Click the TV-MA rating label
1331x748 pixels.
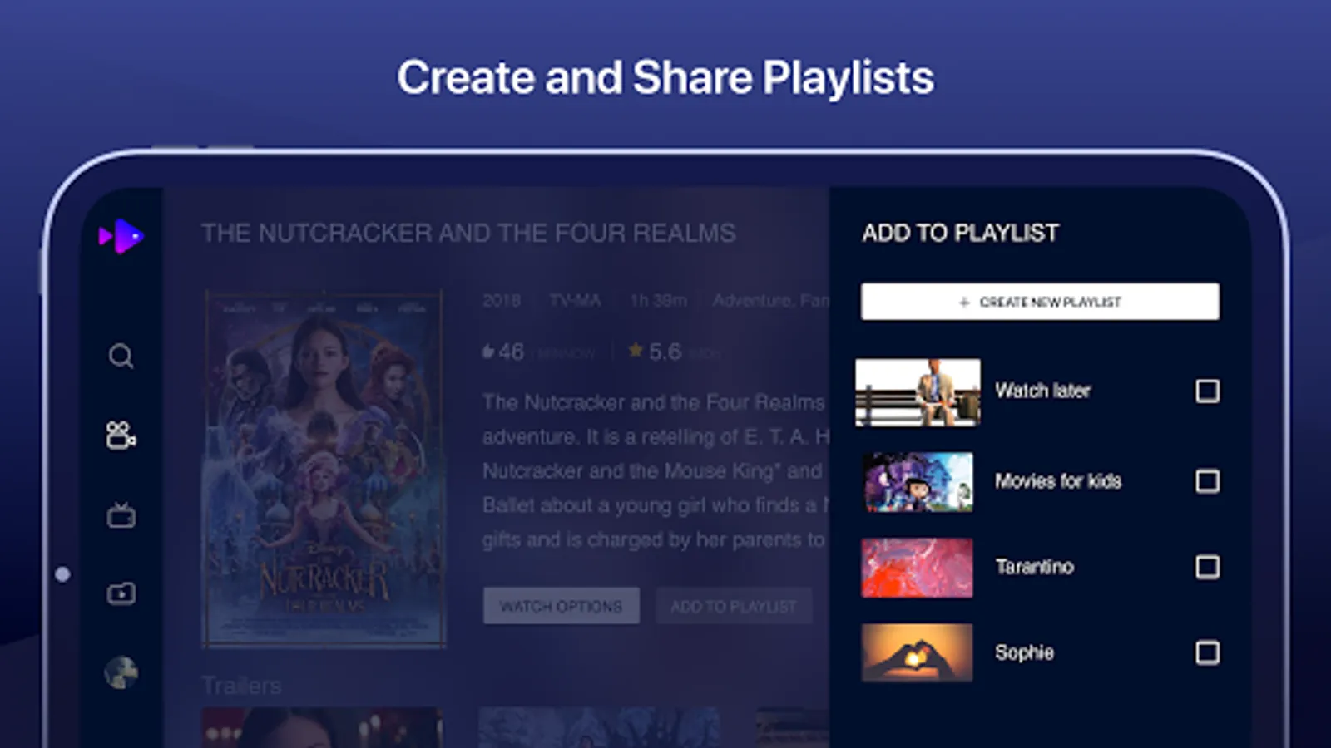(575, 300)
